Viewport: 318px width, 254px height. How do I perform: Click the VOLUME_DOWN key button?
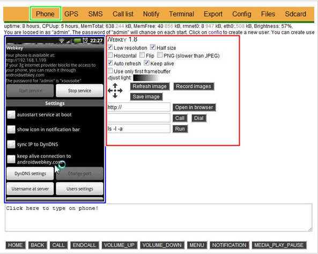point(162,245)
